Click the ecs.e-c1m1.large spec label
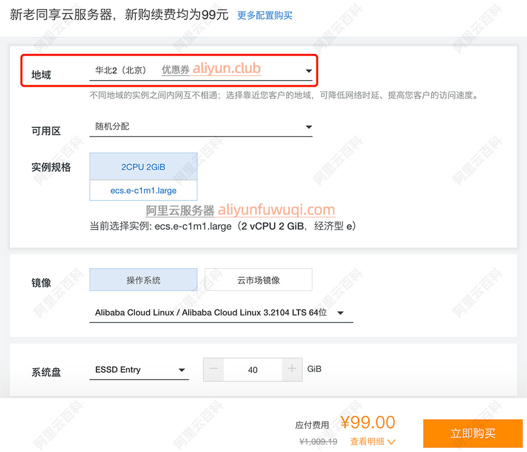The height and width of the screenshot is (452, 527). click(143, 191)
